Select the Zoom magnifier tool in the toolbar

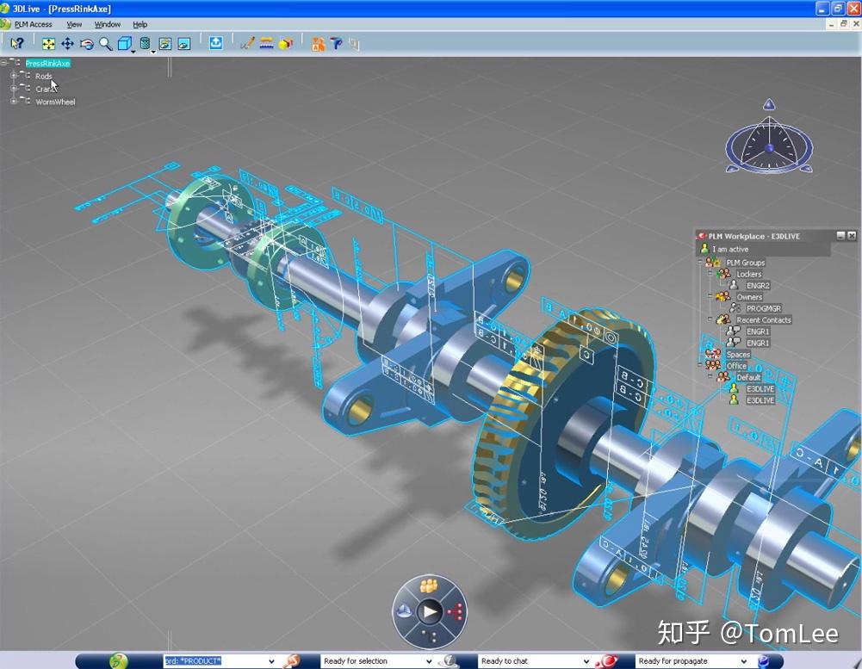click(x=105, y=43)
